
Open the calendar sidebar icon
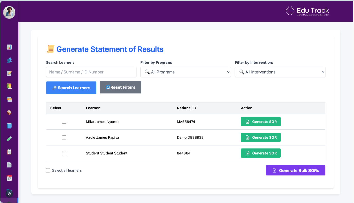click(x=9, y=178)
